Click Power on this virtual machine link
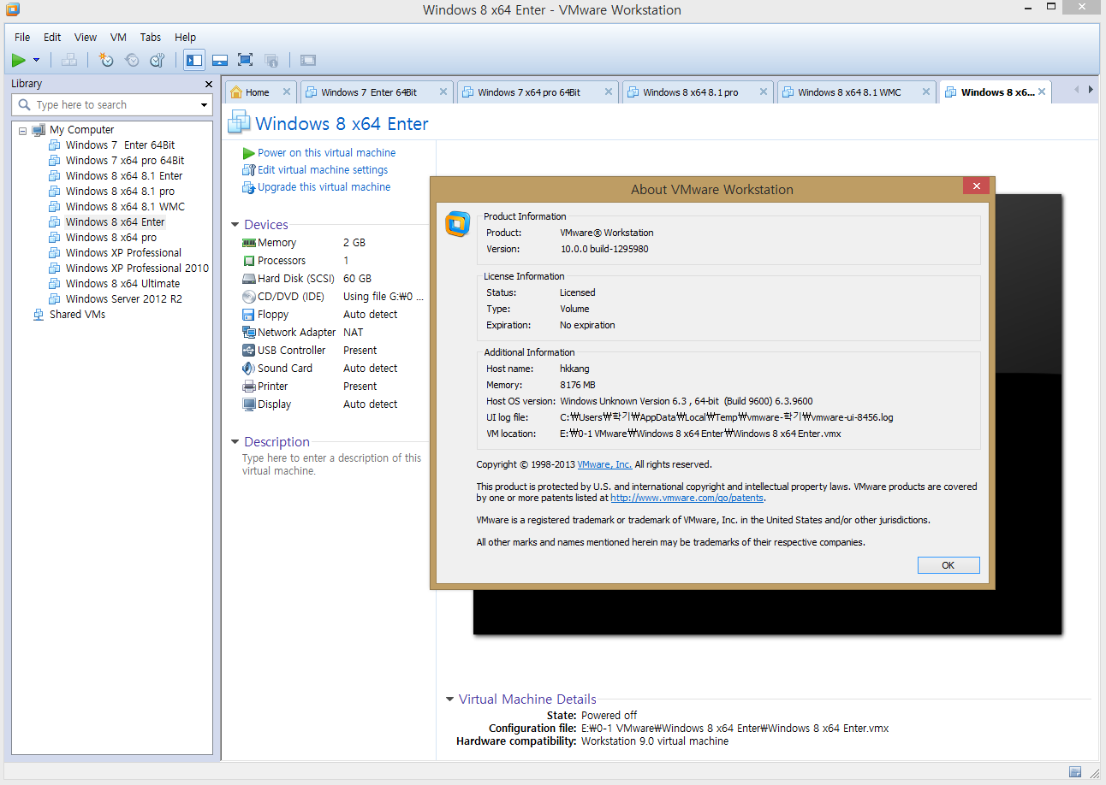This screenshot has height=785, width=1106. point(326,153)
